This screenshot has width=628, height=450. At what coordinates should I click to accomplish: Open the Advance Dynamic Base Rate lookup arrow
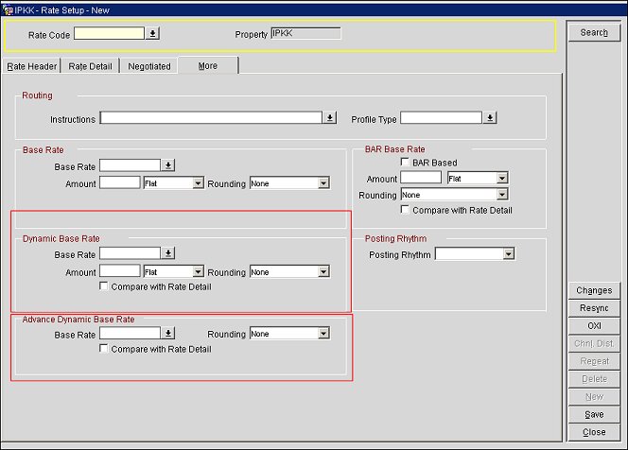tap(167, 334)
